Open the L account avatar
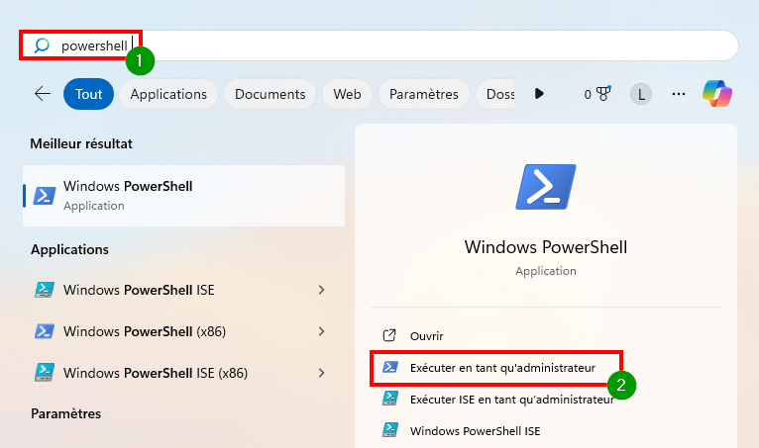Screen dimensions: 759x448 point(641,94)
